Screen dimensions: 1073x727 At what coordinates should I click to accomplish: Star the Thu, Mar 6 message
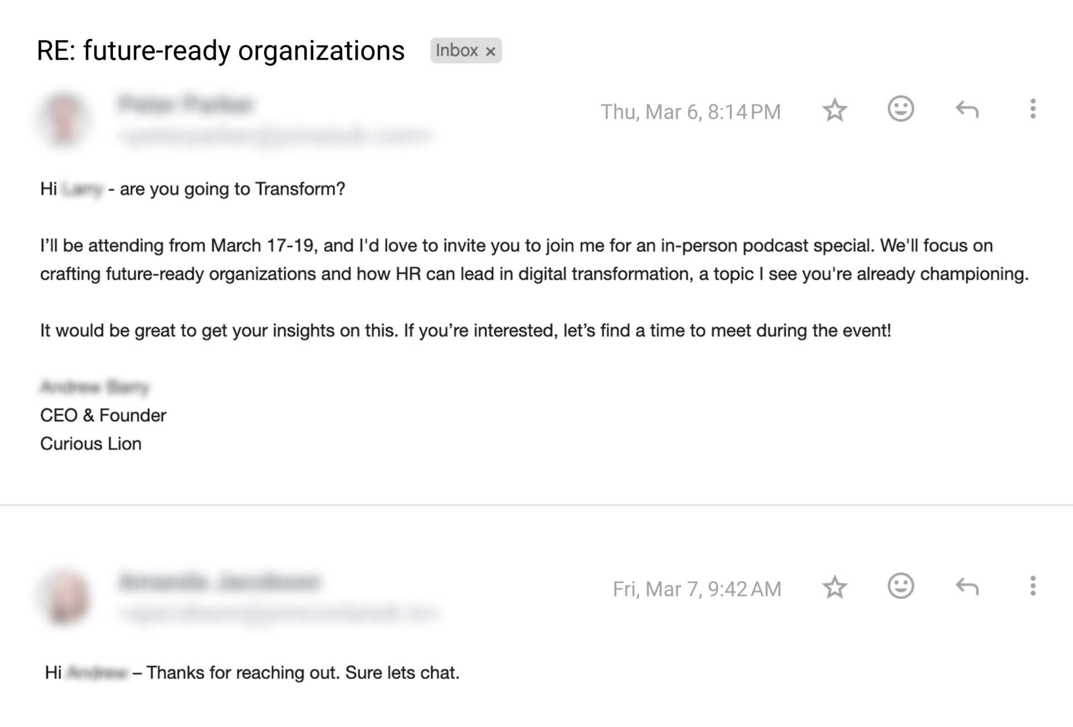click(834, 110)
